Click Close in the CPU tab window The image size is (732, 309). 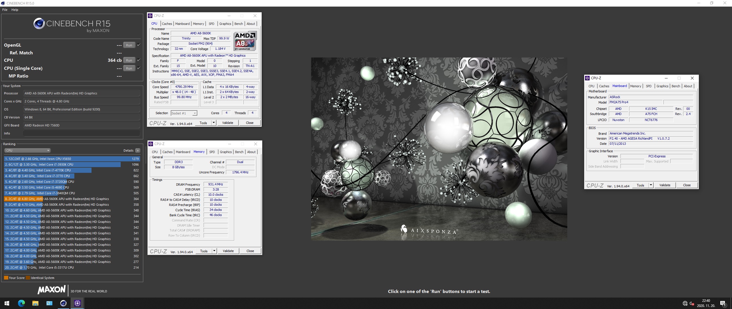pos(250,123)
